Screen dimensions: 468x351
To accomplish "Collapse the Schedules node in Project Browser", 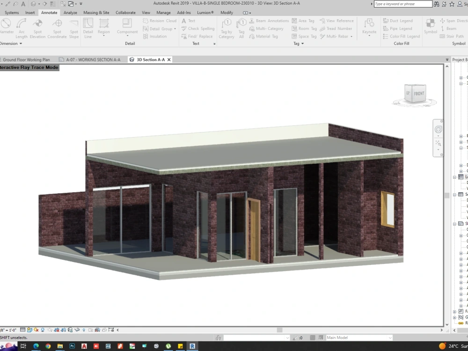I will (454, 195).
